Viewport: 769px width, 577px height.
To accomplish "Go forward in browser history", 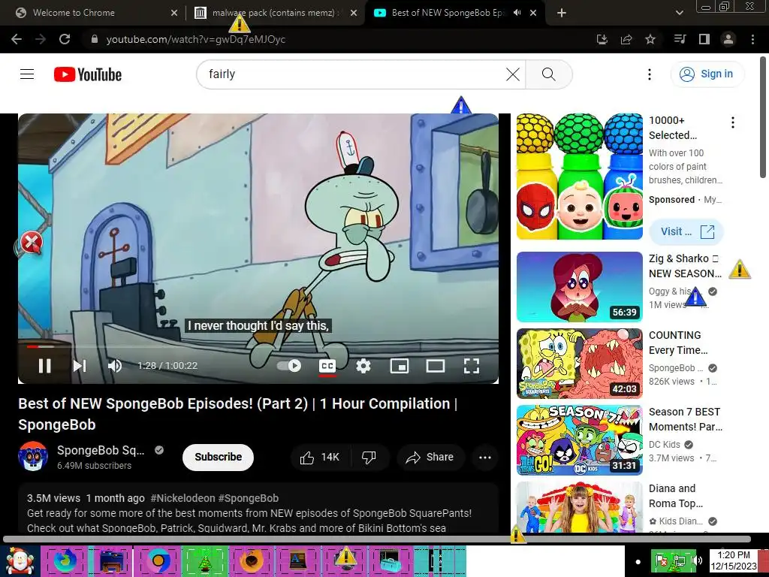I will 41,39.
